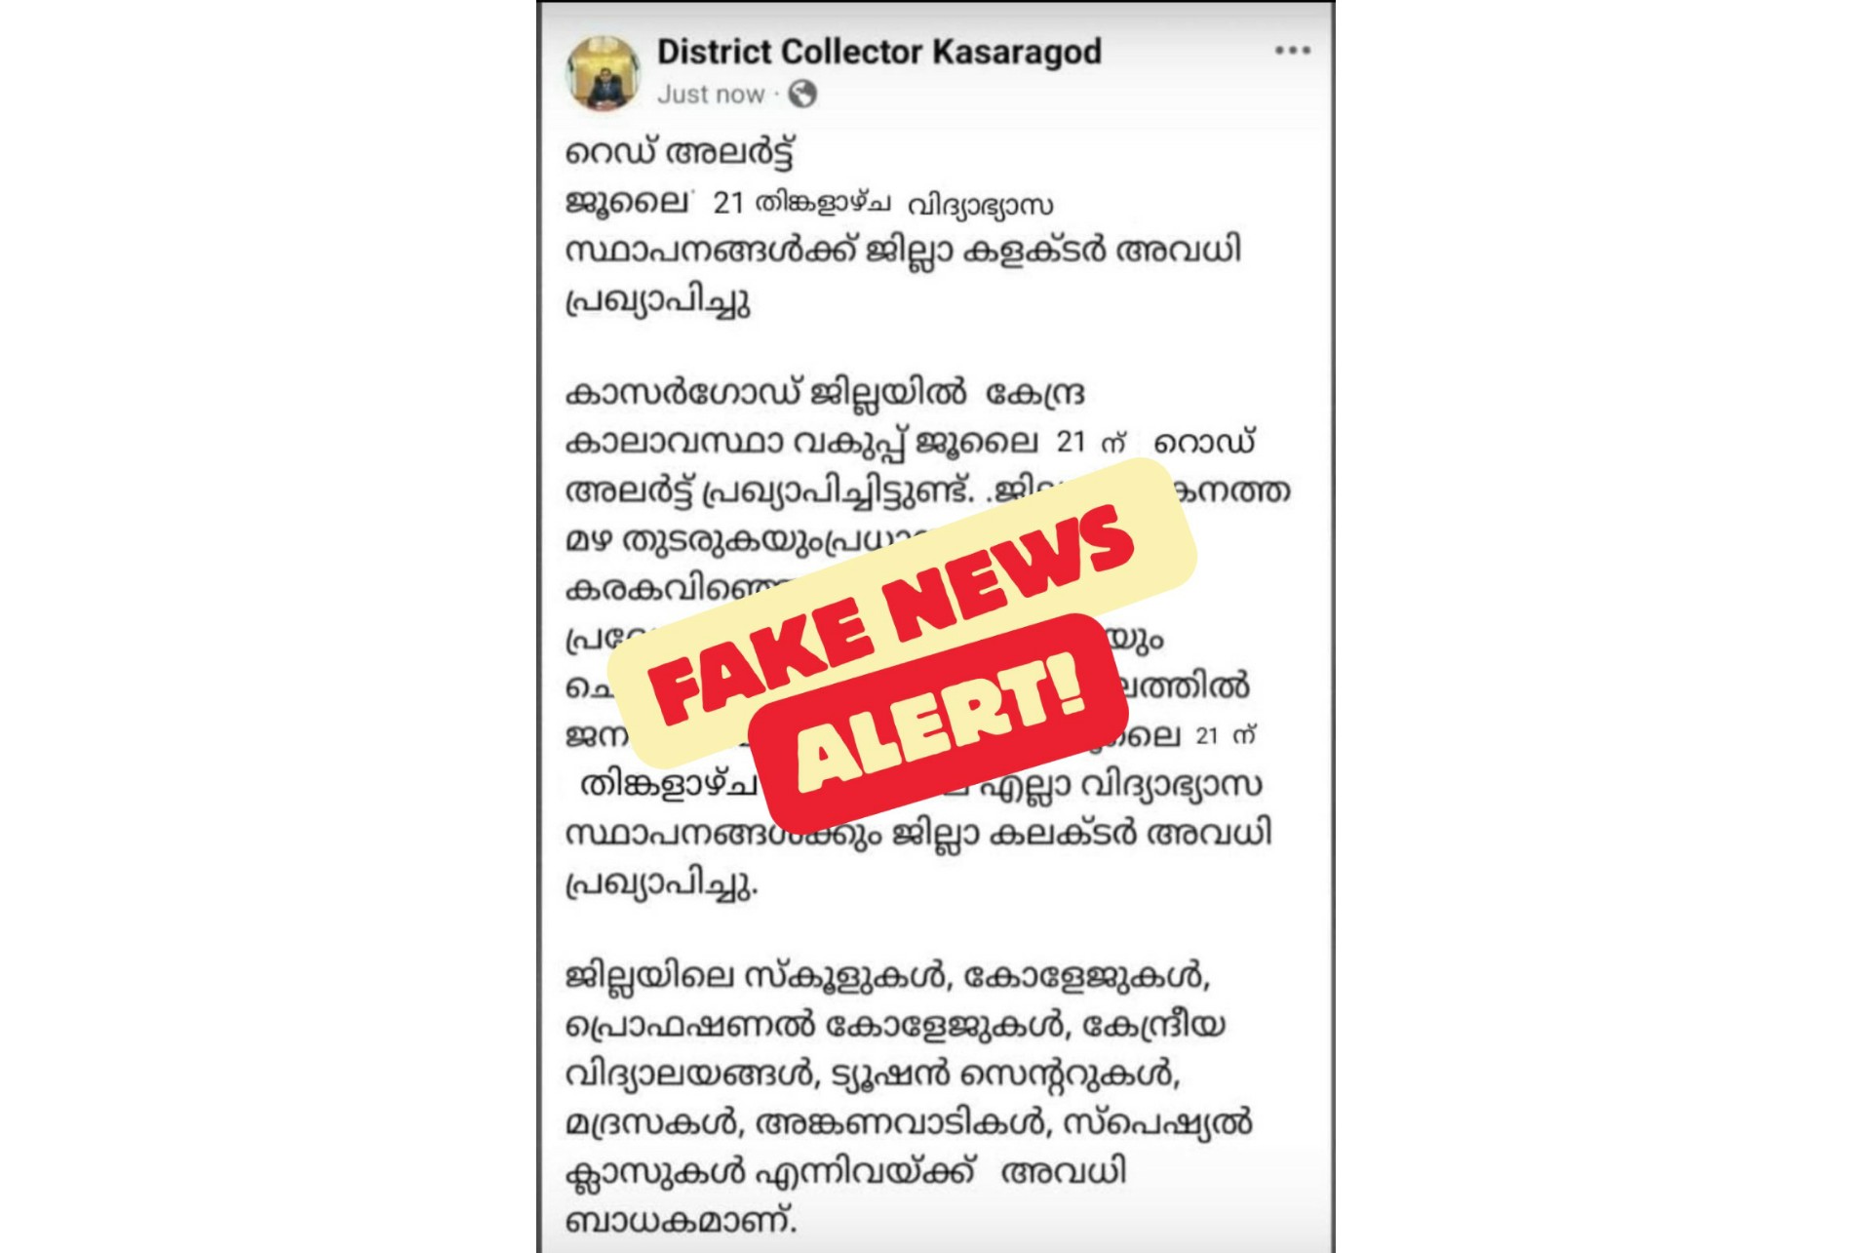Click the "ജൂലൈ 21 തിങ്കളാഴ്ച" date line
This screenshot has height=1253, width=1872.
(727, 202)
